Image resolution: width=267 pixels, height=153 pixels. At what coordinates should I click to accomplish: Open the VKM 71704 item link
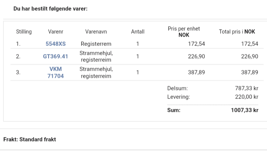coord(56,72)
